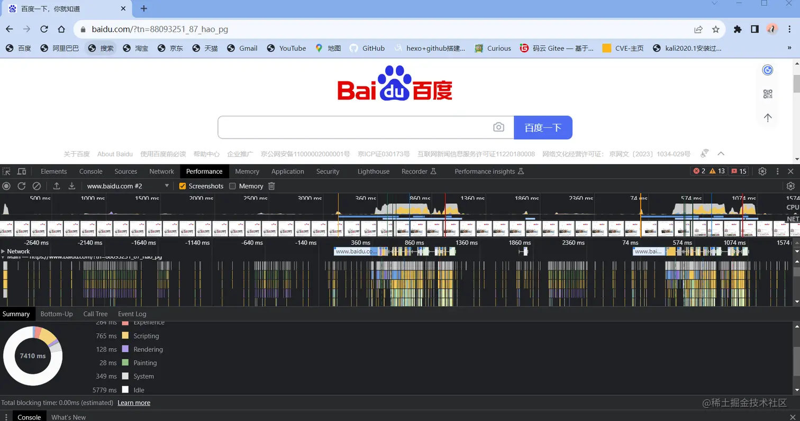The height and width of the screenshot is (421, 800).
Task: Switch to the Elements tab
Action: [54, 171]
